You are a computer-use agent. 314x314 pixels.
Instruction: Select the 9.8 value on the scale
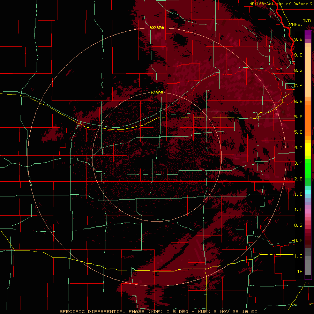click(298, 39)
